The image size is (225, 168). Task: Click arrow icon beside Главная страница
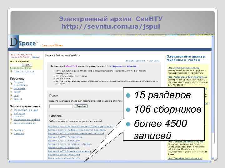click(11, 72)
